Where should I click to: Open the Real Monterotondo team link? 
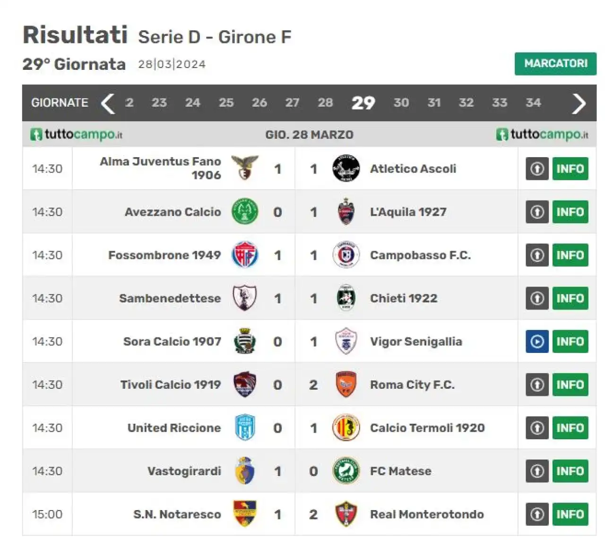coord(427,514)
